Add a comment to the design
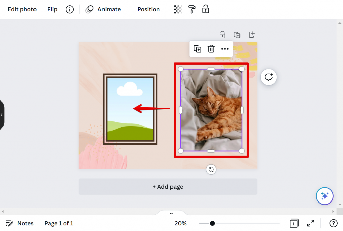 click(269, 77)
